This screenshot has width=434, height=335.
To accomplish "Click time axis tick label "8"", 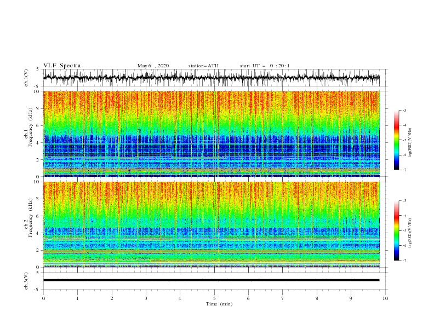I will (317, 298).
